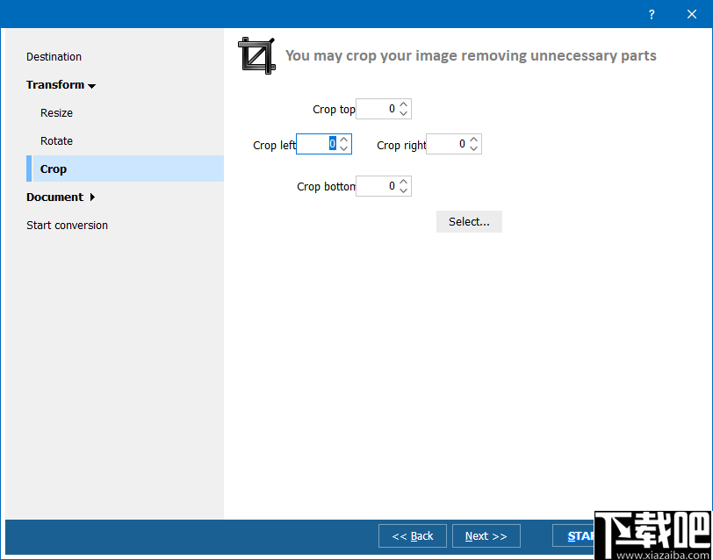
Task: Decrease Crop right value with down arrow
Action: 474,148
